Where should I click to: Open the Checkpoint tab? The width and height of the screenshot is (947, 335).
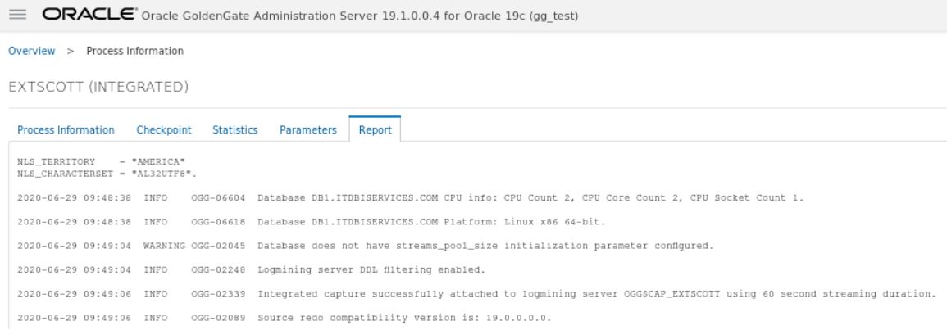pyautogui.click(x=164, y=129)
